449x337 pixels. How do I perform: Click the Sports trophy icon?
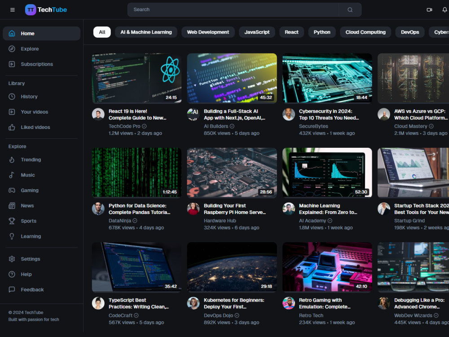click(12, 221)
